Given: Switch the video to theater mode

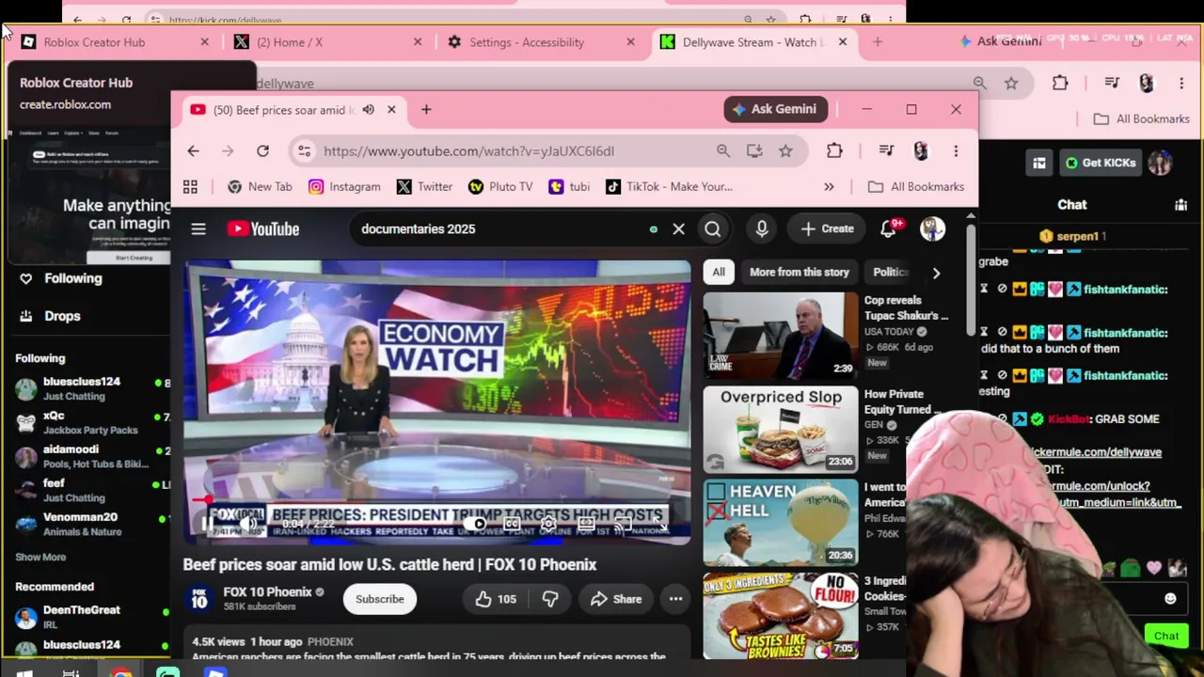Looking at the screenshot, I should [585, 524].
